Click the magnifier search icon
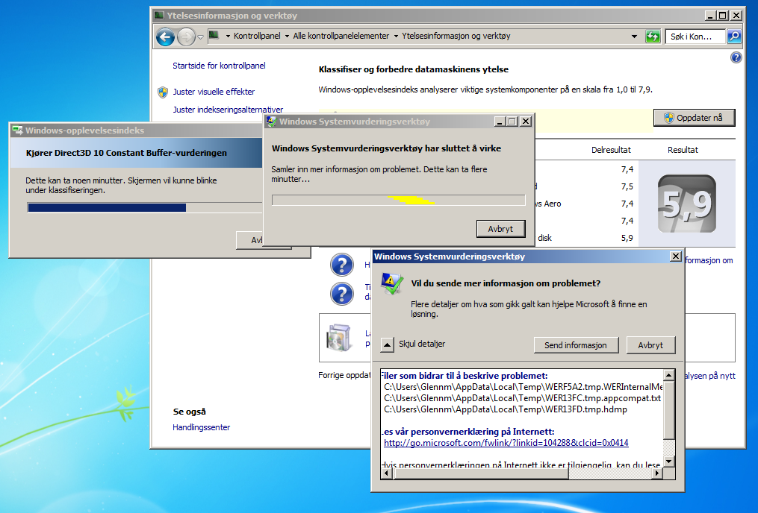 coord(734,37)
